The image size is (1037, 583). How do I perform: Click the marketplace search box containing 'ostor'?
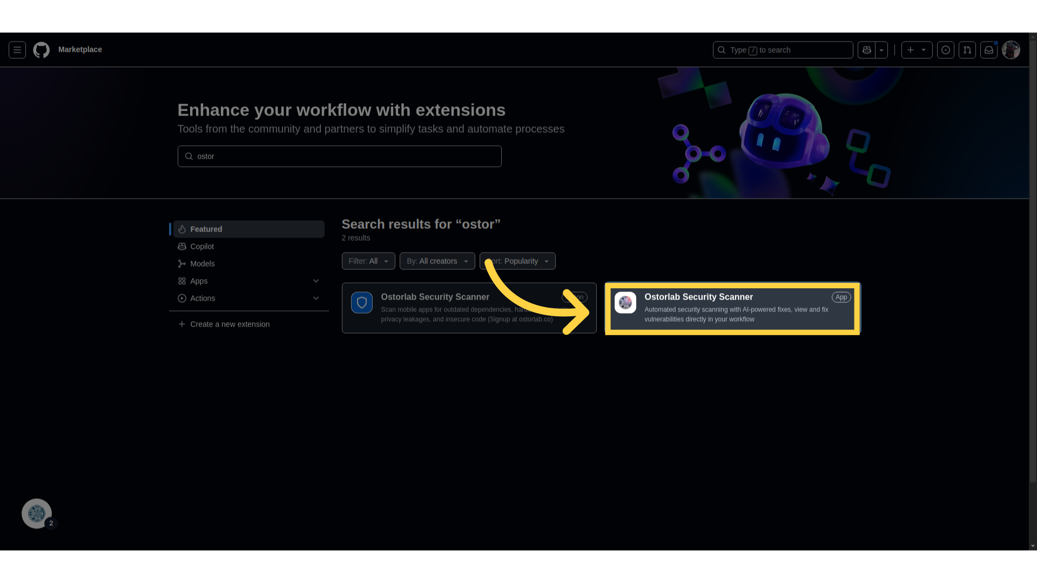339,156
